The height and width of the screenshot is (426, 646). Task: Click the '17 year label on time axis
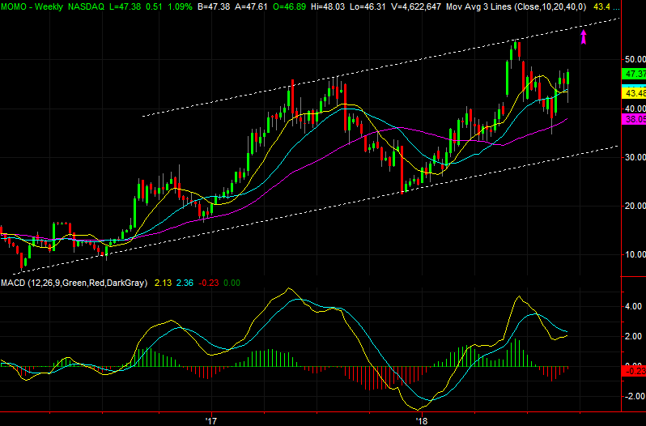[211, 421]
